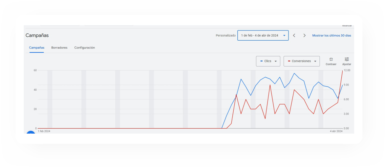This screenshot has height=168, width=386.
Task: Click the '4 abr 2024' axis label
Action: pos(336,131)
